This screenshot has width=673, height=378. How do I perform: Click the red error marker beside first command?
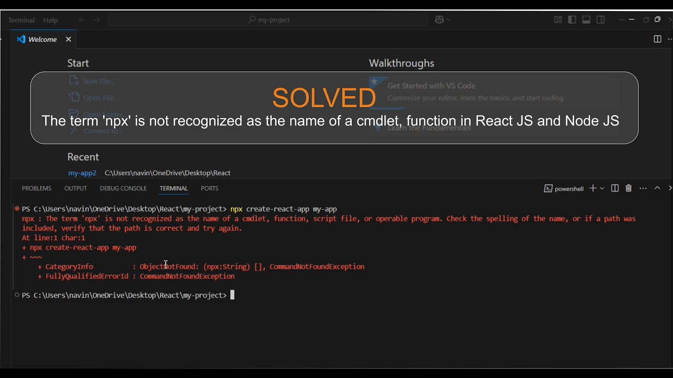pos(17,208)
